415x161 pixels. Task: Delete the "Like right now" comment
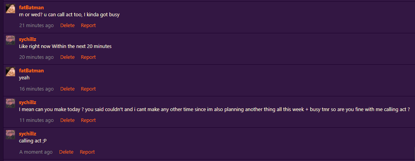[x=67, y=57]
